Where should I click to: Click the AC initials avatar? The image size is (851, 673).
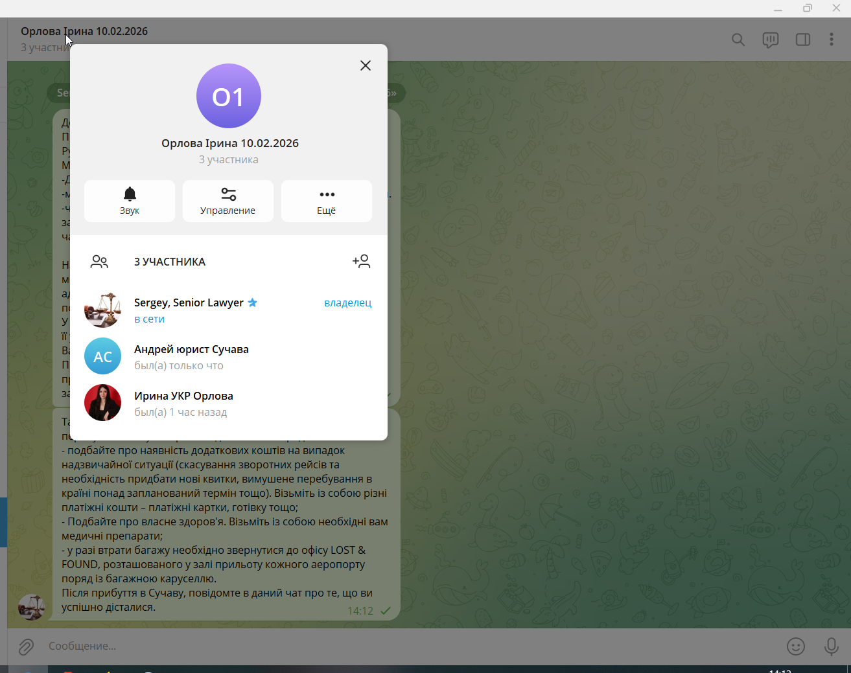coord(102,356)
